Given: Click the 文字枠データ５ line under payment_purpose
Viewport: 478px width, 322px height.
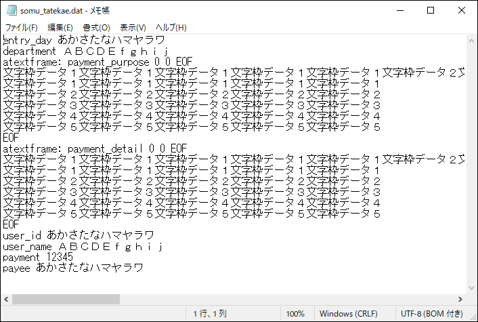Looking at the screenshot, I should coord(192,127).
